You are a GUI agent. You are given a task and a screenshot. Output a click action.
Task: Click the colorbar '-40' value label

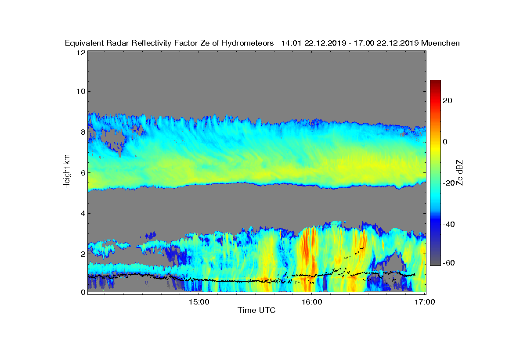(x=448, y=224)
